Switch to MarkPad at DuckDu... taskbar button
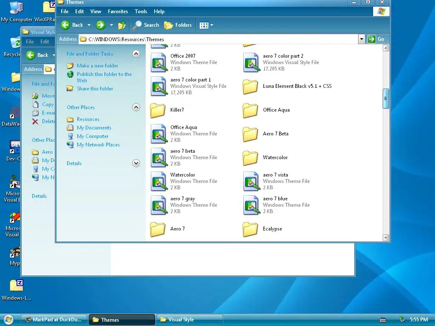435x326 pixels. click(54, 320)
